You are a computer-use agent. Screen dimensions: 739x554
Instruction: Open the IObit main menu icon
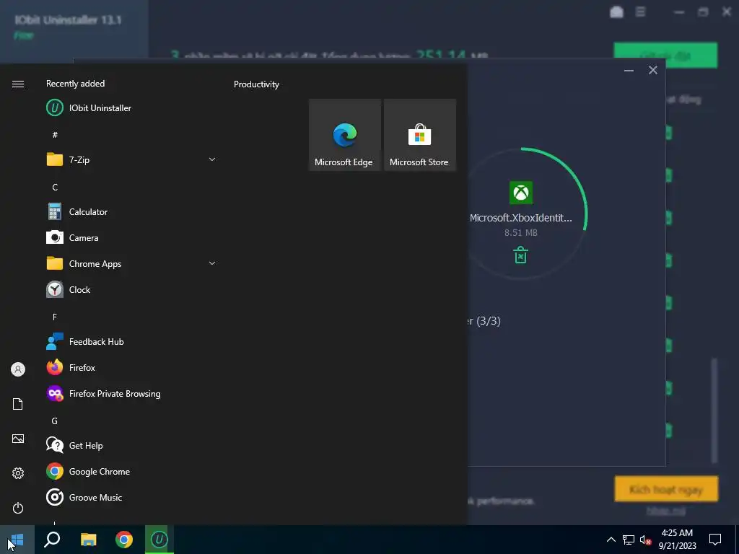coord(640,12)
